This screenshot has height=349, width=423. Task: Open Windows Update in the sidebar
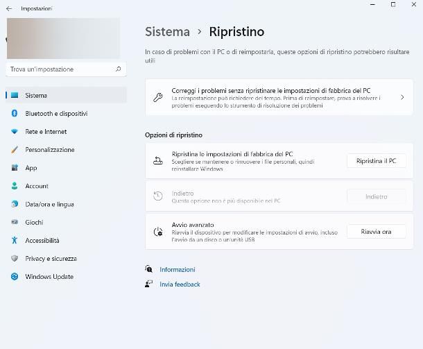(66, 276)
